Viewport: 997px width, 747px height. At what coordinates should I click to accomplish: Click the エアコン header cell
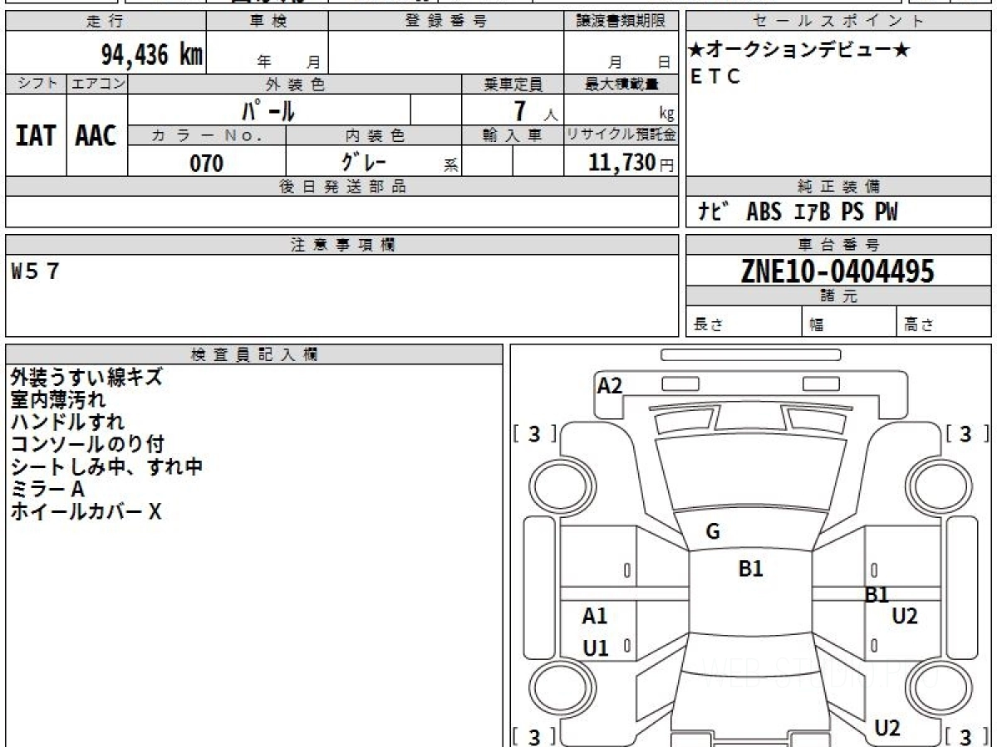point(96,84)
